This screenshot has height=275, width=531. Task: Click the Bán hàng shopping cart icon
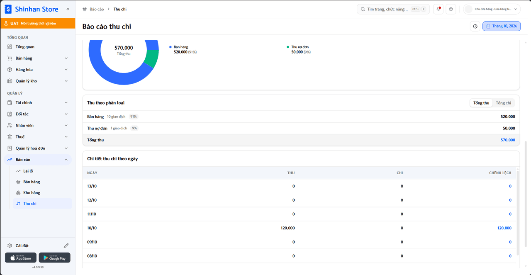click(x=10, y=58)
